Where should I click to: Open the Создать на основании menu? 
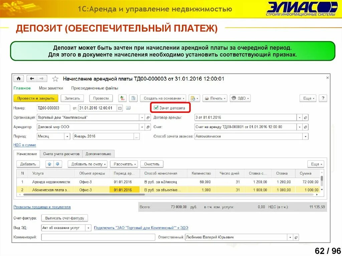(x=163, y=98)
